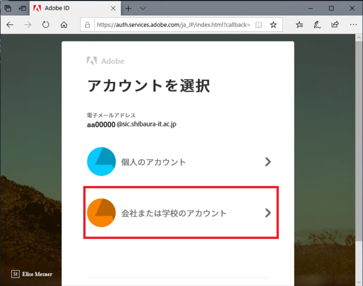Click scrollbar down arrow

coord(359,282)
